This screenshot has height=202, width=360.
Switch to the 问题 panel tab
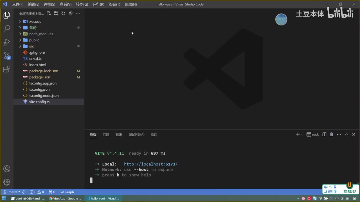pos(106,135)
